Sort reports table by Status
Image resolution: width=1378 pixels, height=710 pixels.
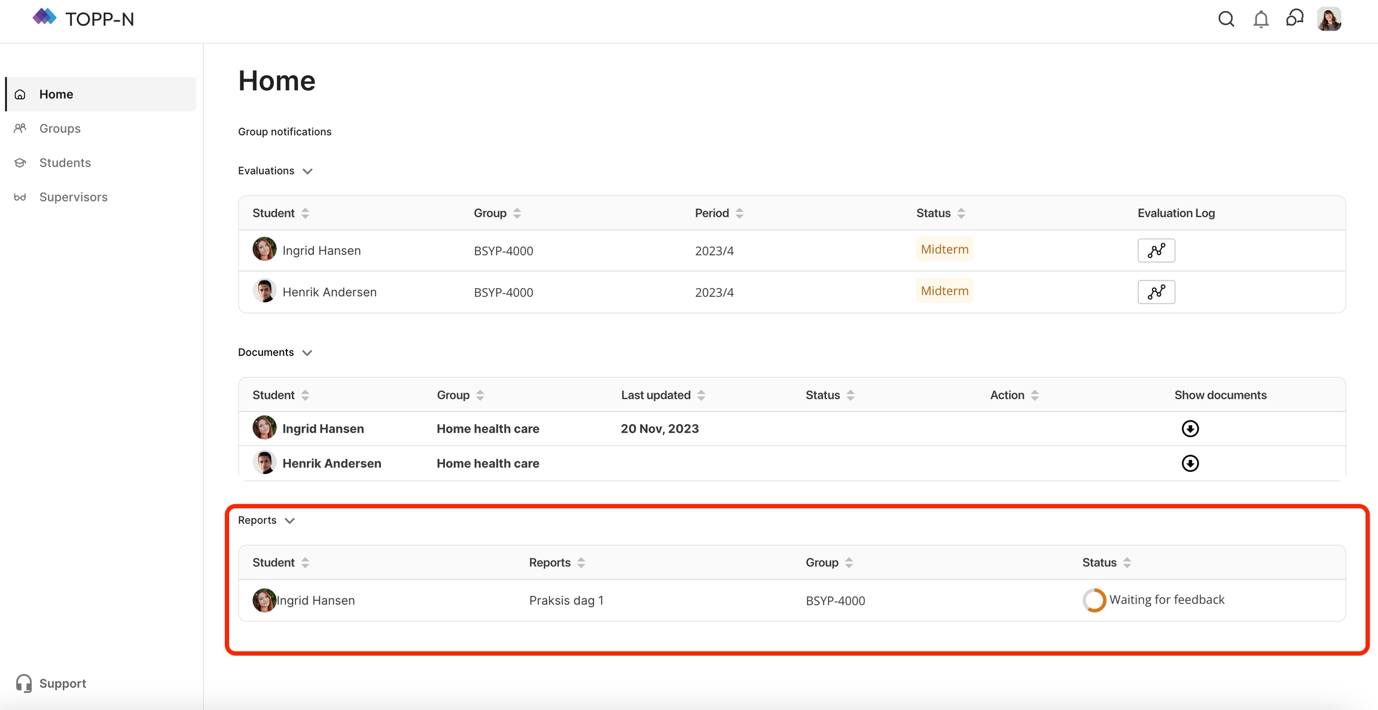[1127, 562]
